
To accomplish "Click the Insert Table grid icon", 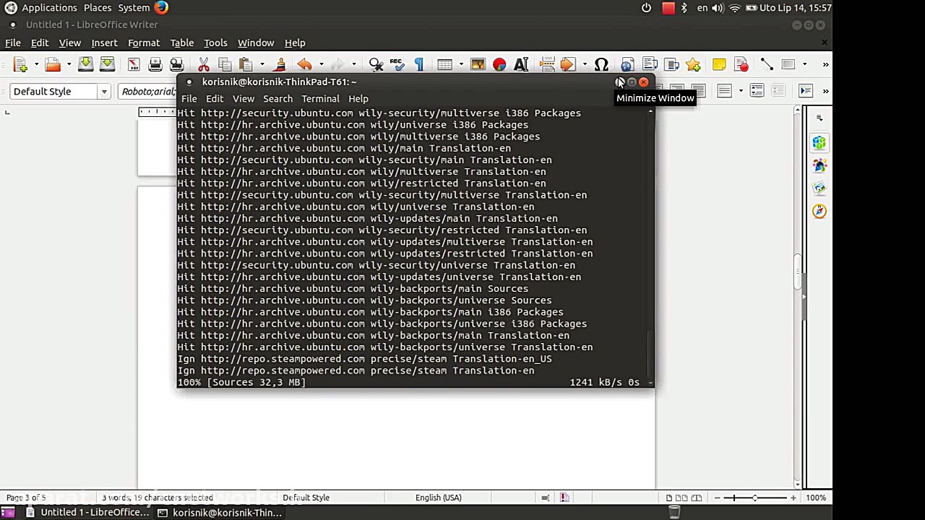I will [x=444, y=65].
